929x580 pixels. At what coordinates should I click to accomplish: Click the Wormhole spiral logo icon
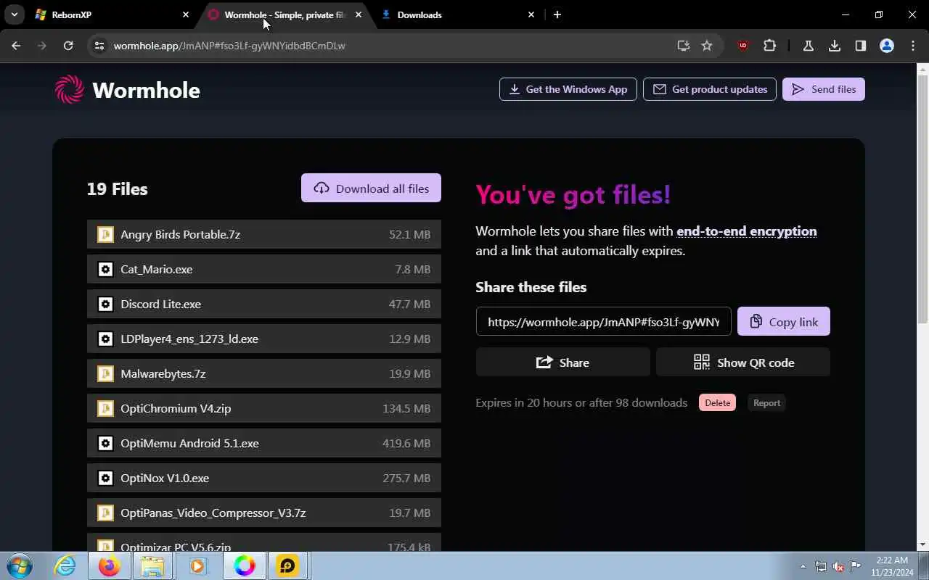tap(70, 90)
